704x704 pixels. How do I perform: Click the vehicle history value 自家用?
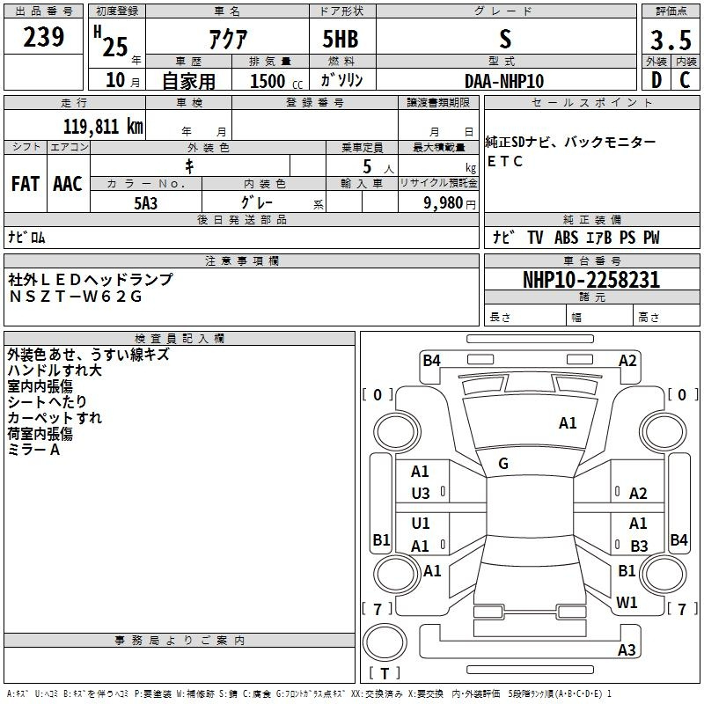point(188,81)
